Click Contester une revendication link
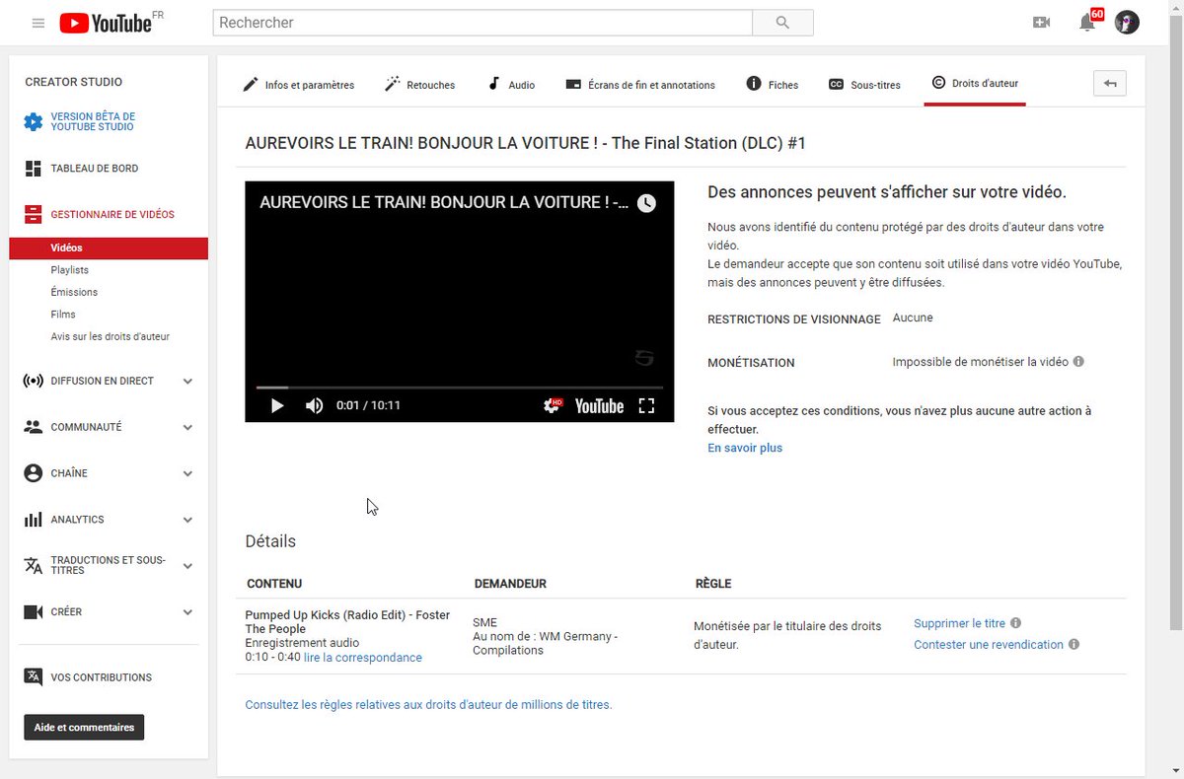Viewport: 1184px width, 779px height. coord(989,645)
